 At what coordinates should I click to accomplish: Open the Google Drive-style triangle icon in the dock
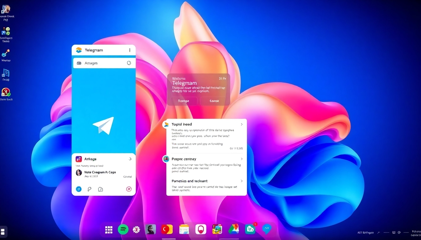click(234, 229)
